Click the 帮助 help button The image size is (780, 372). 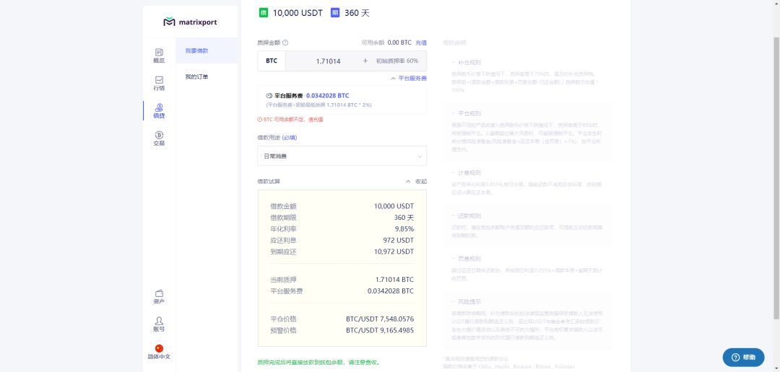(743, 357)
